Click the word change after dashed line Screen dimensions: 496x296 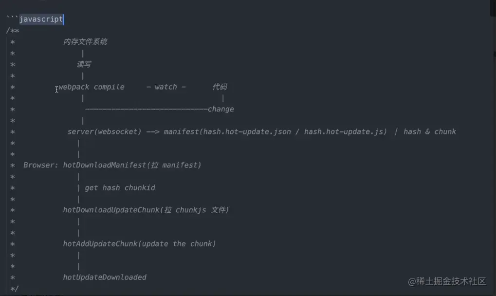221,109
